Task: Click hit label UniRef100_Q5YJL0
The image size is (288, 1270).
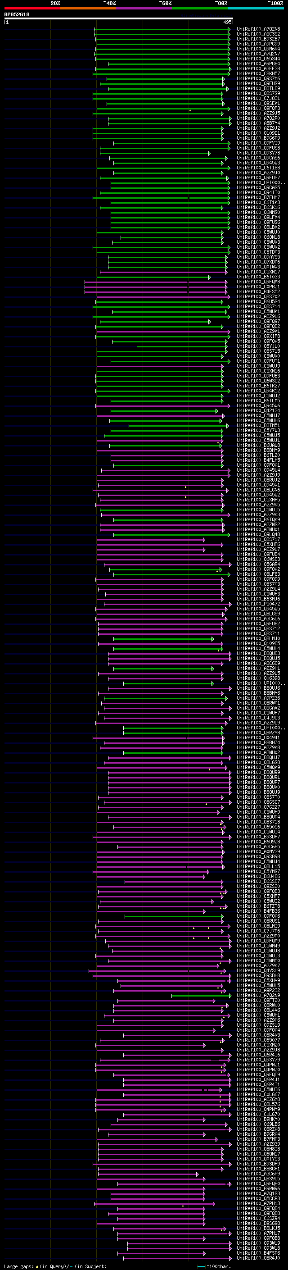Action: pyautogui.click(x=258, y=346)
